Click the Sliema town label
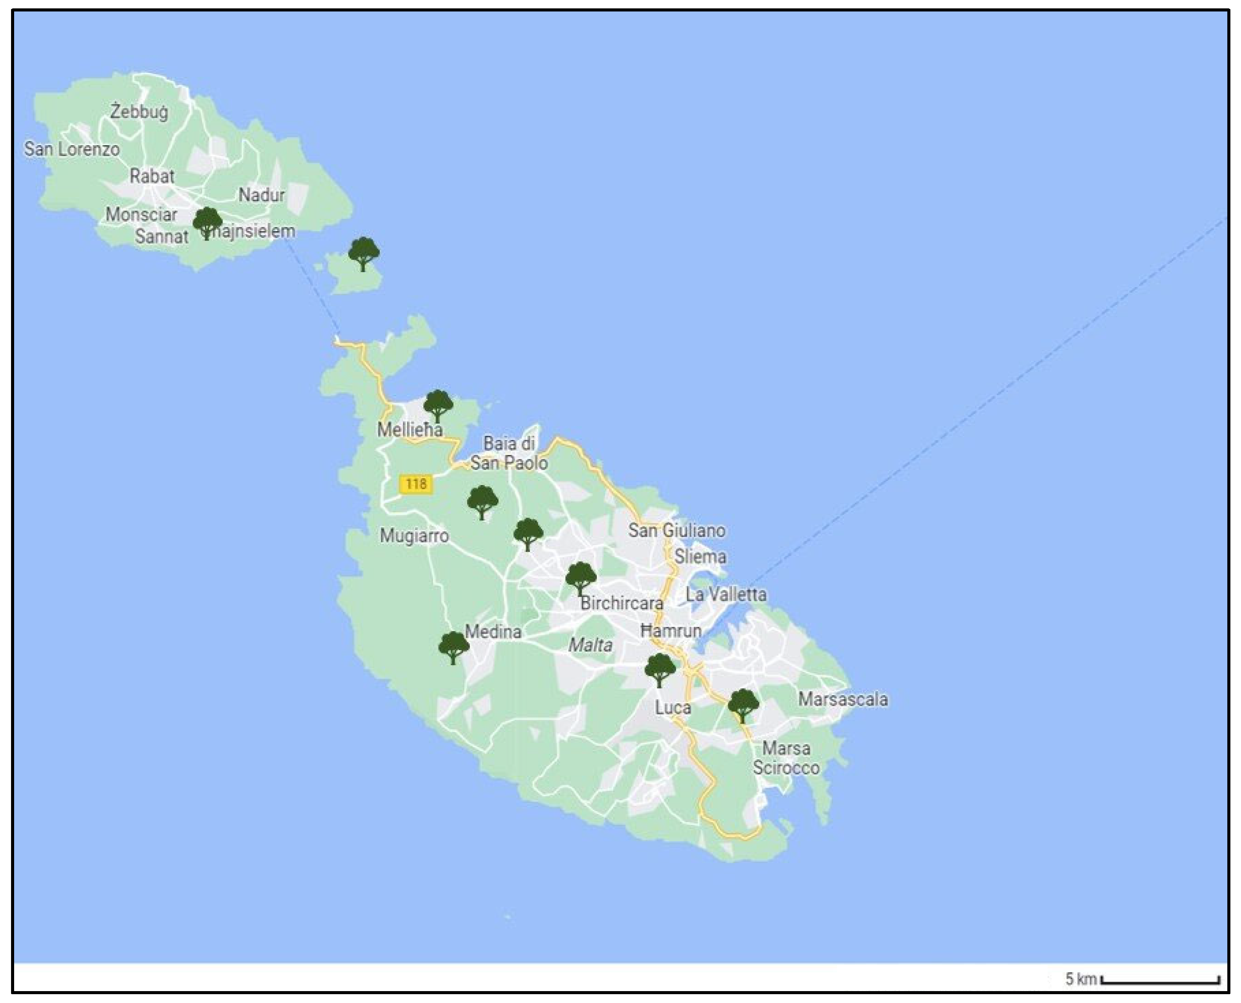Image resolution: width=1241 pixels, height=1003 pixels. point(700,557)
